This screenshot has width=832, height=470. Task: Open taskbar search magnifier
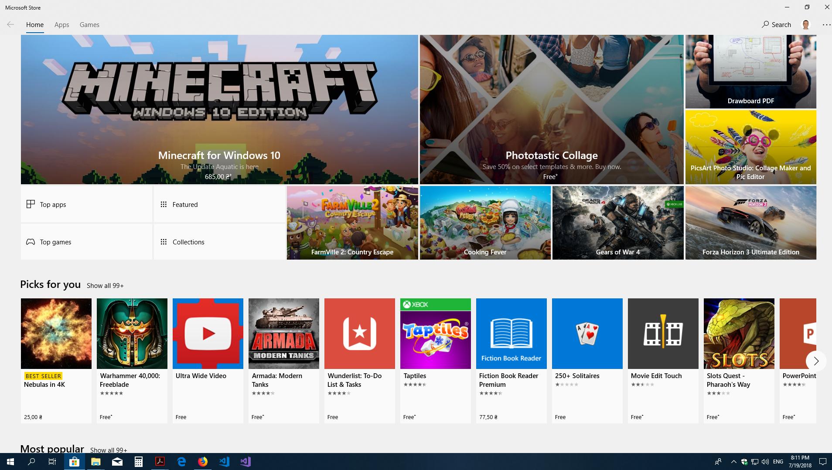(31, 462)
